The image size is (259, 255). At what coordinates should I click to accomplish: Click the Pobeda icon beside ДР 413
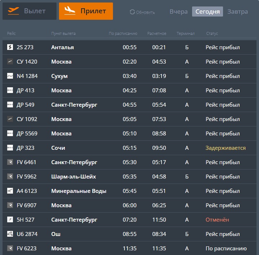10,90
